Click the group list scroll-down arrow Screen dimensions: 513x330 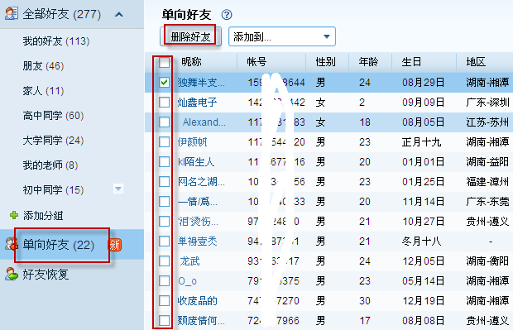click(118, 189)
